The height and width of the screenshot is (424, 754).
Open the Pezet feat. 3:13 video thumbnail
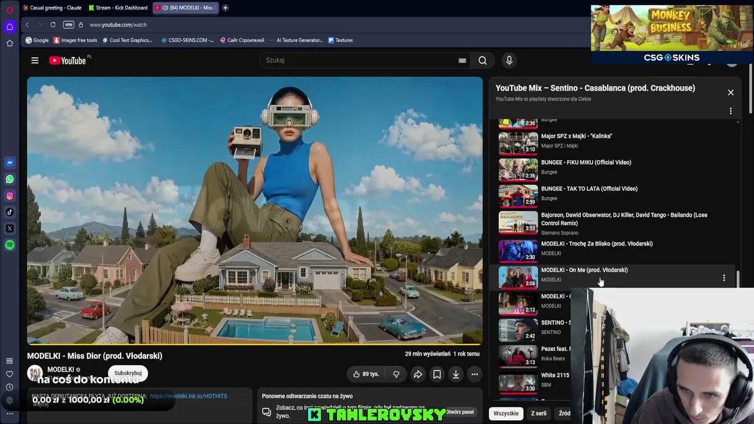pyautogui.click(x=518, y=356)
